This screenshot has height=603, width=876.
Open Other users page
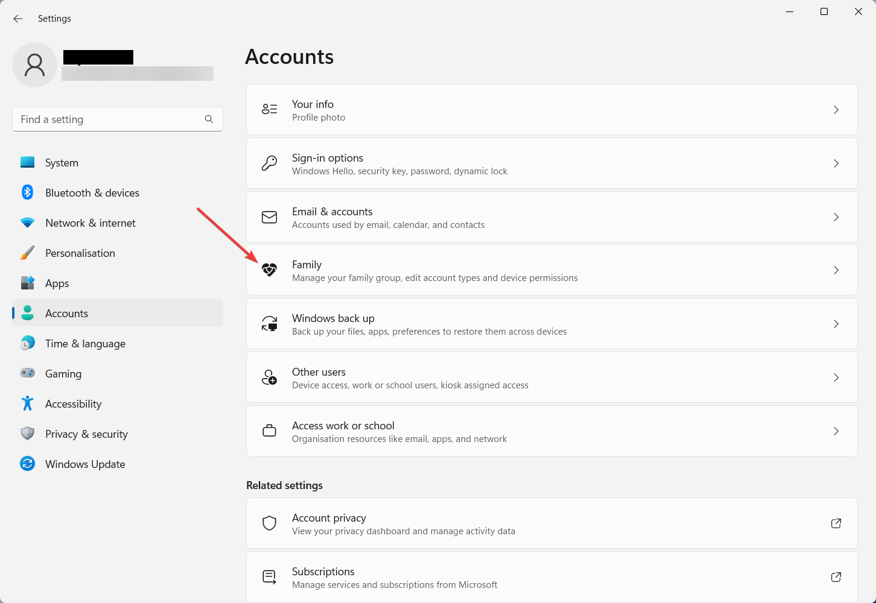coord(552,377)
